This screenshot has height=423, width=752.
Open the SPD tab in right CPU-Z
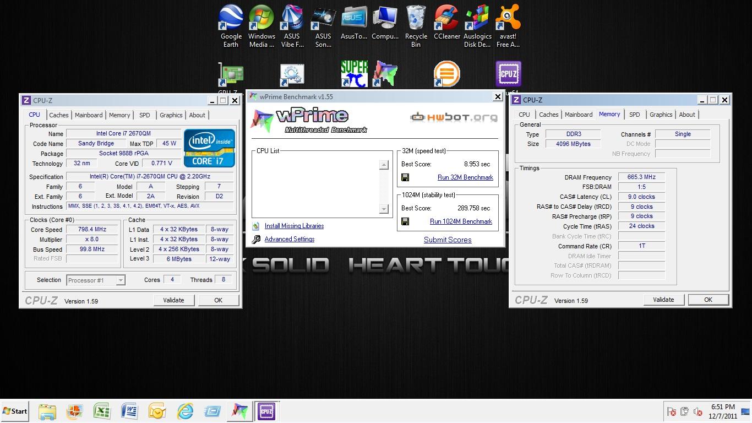[x=634, y=115]
